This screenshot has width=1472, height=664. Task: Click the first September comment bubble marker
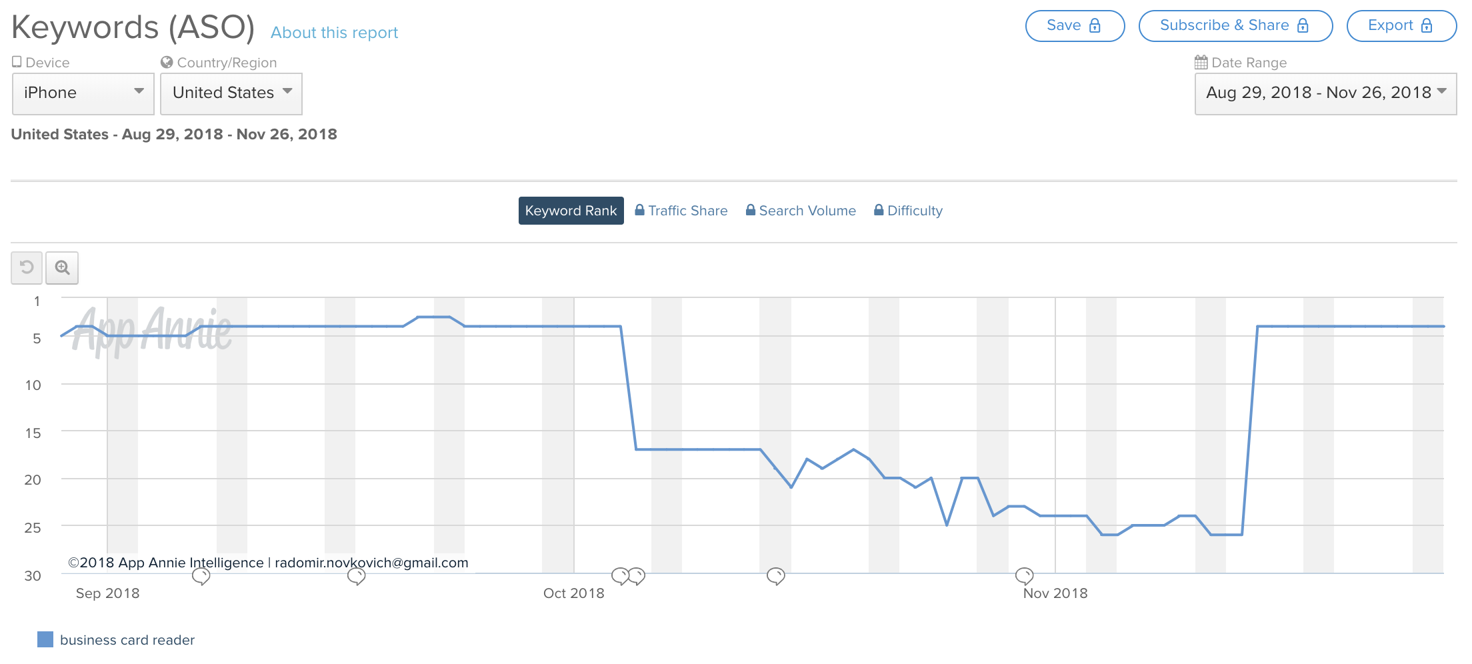tap(201, 576)
